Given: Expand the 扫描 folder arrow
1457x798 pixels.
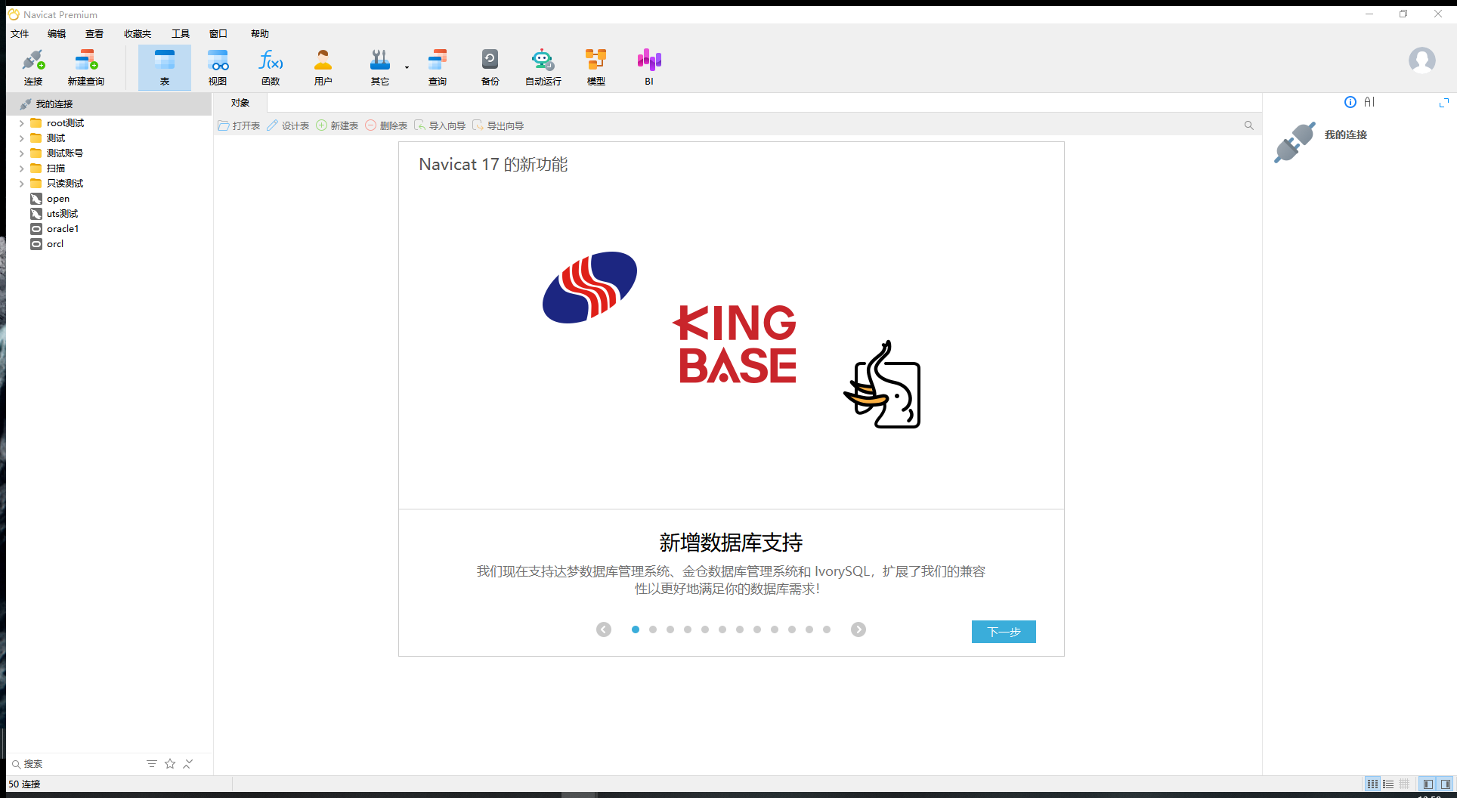Looking at the screenshot, I should point(21,169).
